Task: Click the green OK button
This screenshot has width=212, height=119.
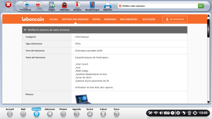Action: 201,6
